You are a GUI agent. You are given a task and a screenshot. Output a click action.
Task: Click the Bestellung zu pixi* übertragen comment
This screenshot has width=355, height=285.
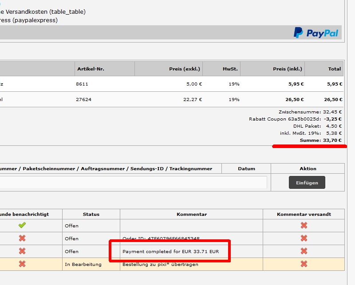[160, 264]
